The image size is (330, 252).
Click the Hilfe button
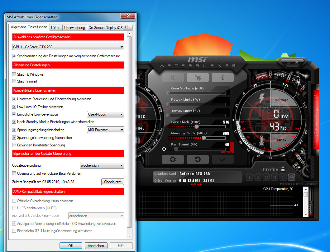click(x=121, y=246)
